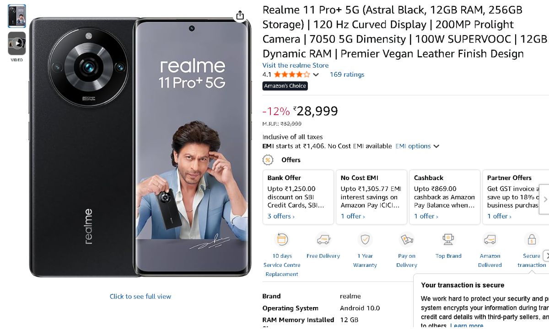Expand the EMI options dropdown
This screenshot has height=329, width=549.
tap(436, 146)
